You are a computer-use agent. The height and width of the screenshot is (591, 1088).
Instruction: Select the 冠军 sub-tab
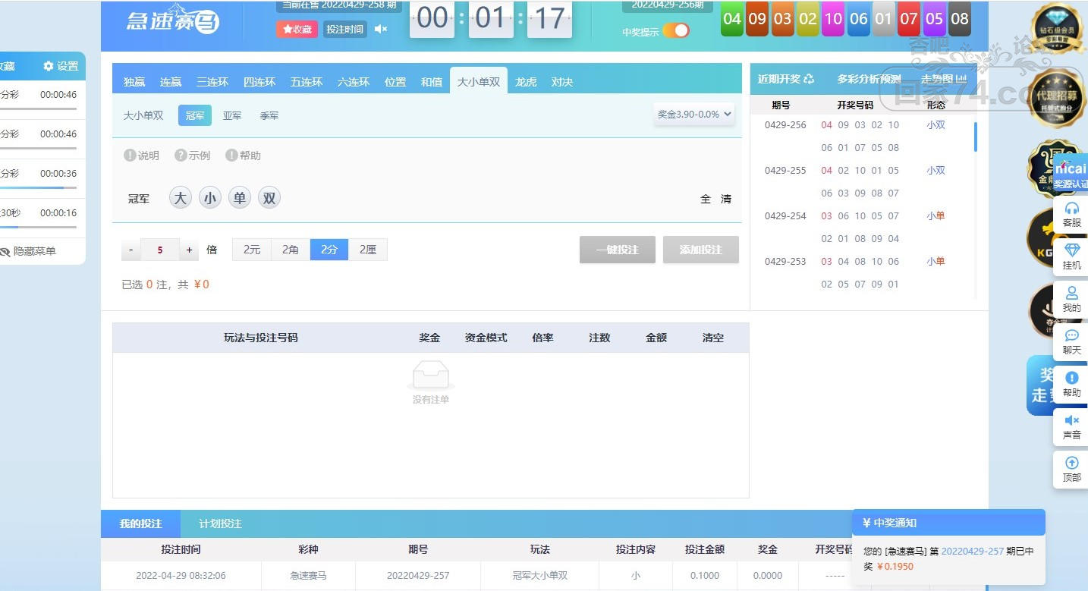coord(195,115)
